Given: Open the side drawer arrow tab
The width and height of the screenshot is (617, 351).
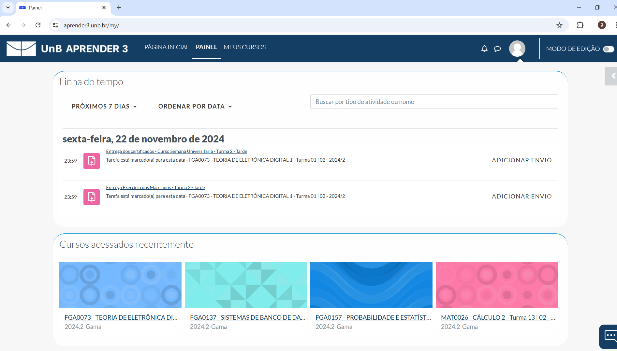Looking at the screenshot, I should click(611, 76).
